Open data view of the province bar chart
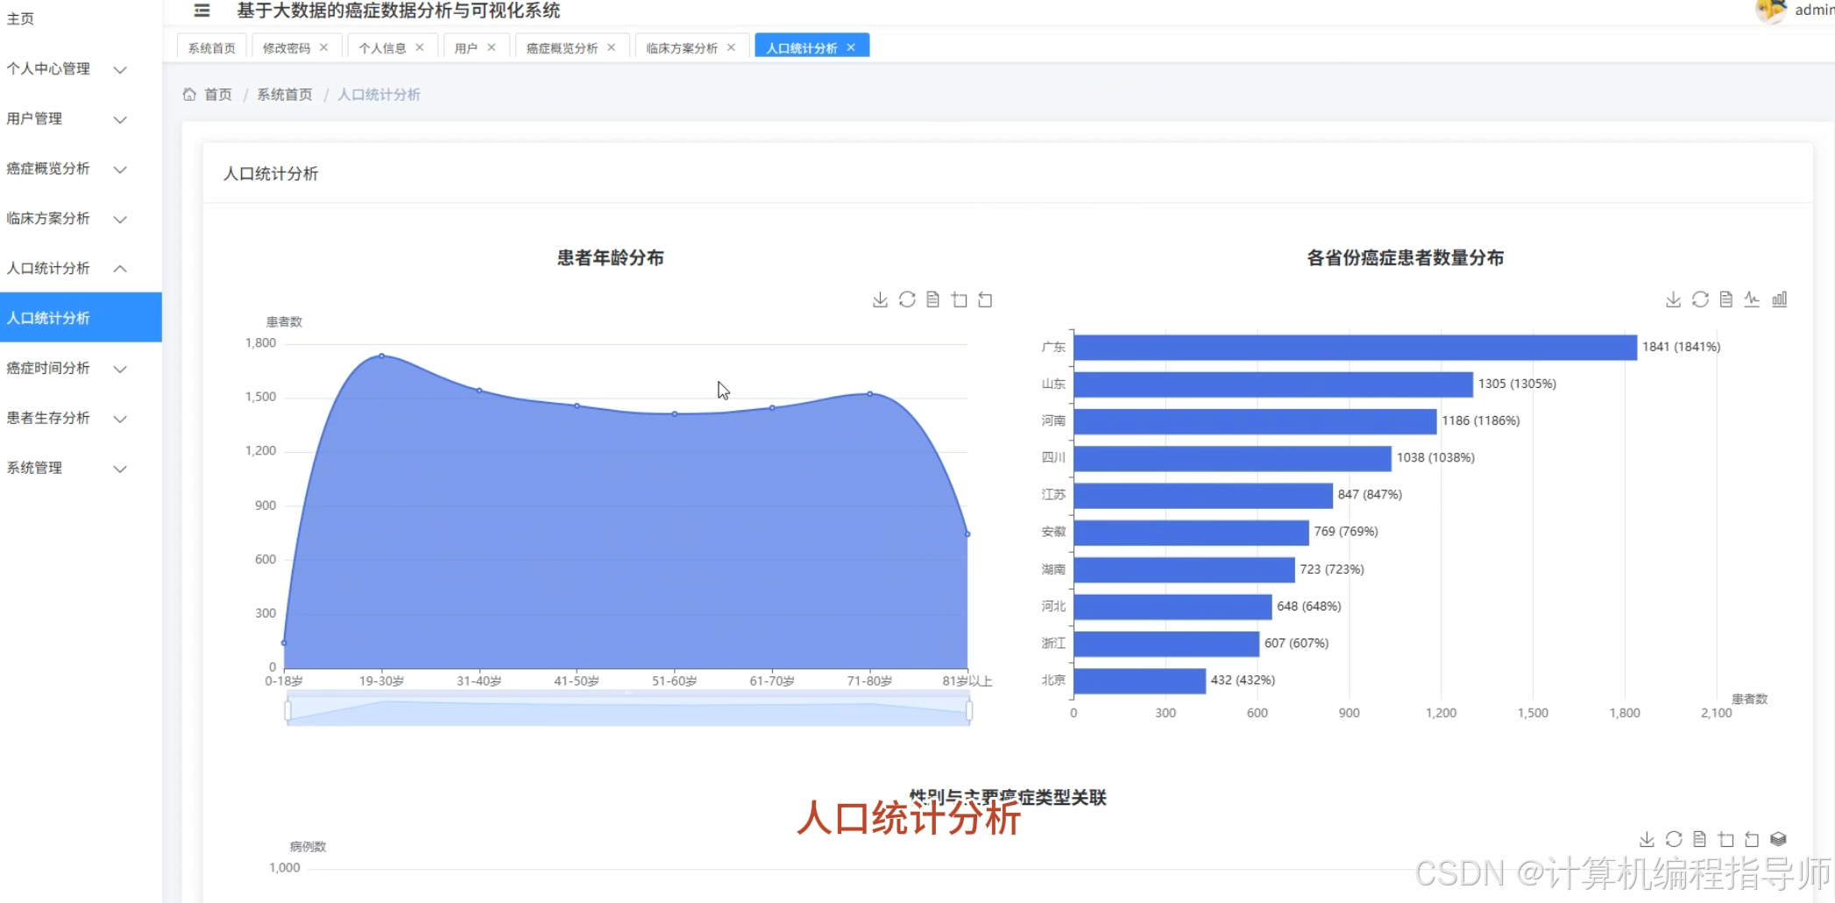 pos(1725,299)
